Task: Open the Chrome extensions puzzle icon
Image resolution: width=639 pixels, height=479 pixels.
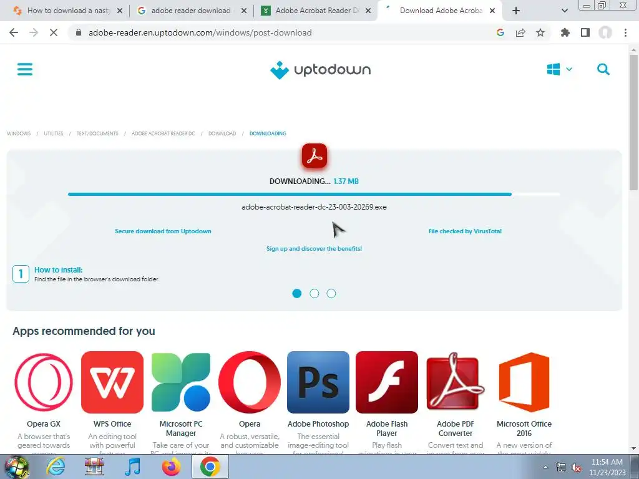Action: pyautogui.click(x=565, y=32)
